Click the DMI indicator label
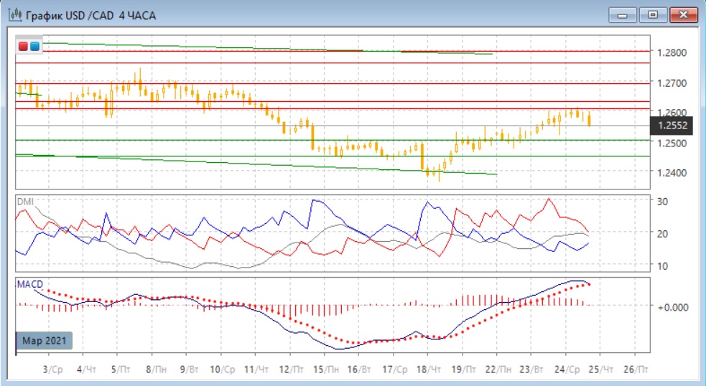The image size is (706, 386). click(x=25, y=202)
